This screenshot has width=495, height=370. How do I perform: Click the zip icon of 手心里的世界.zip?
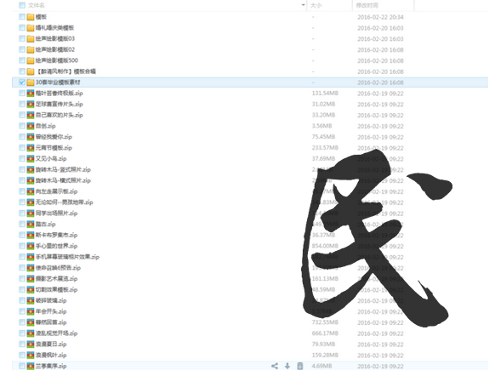coord(31,246)
